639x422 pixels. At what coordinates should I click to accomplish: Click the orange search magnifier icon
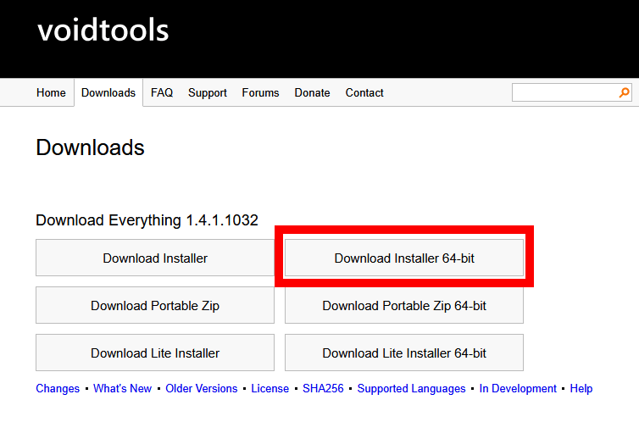(x=625, y=93)
